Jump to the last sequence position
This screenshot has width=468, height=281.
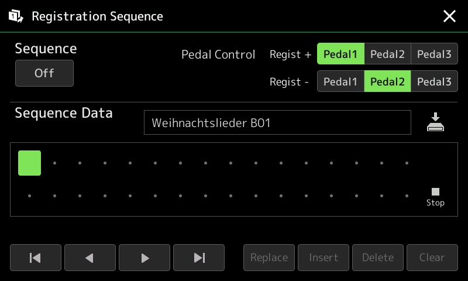click(199, 258)
